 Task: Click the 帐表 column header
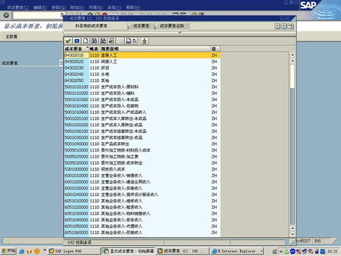click(x=94, y=49)
